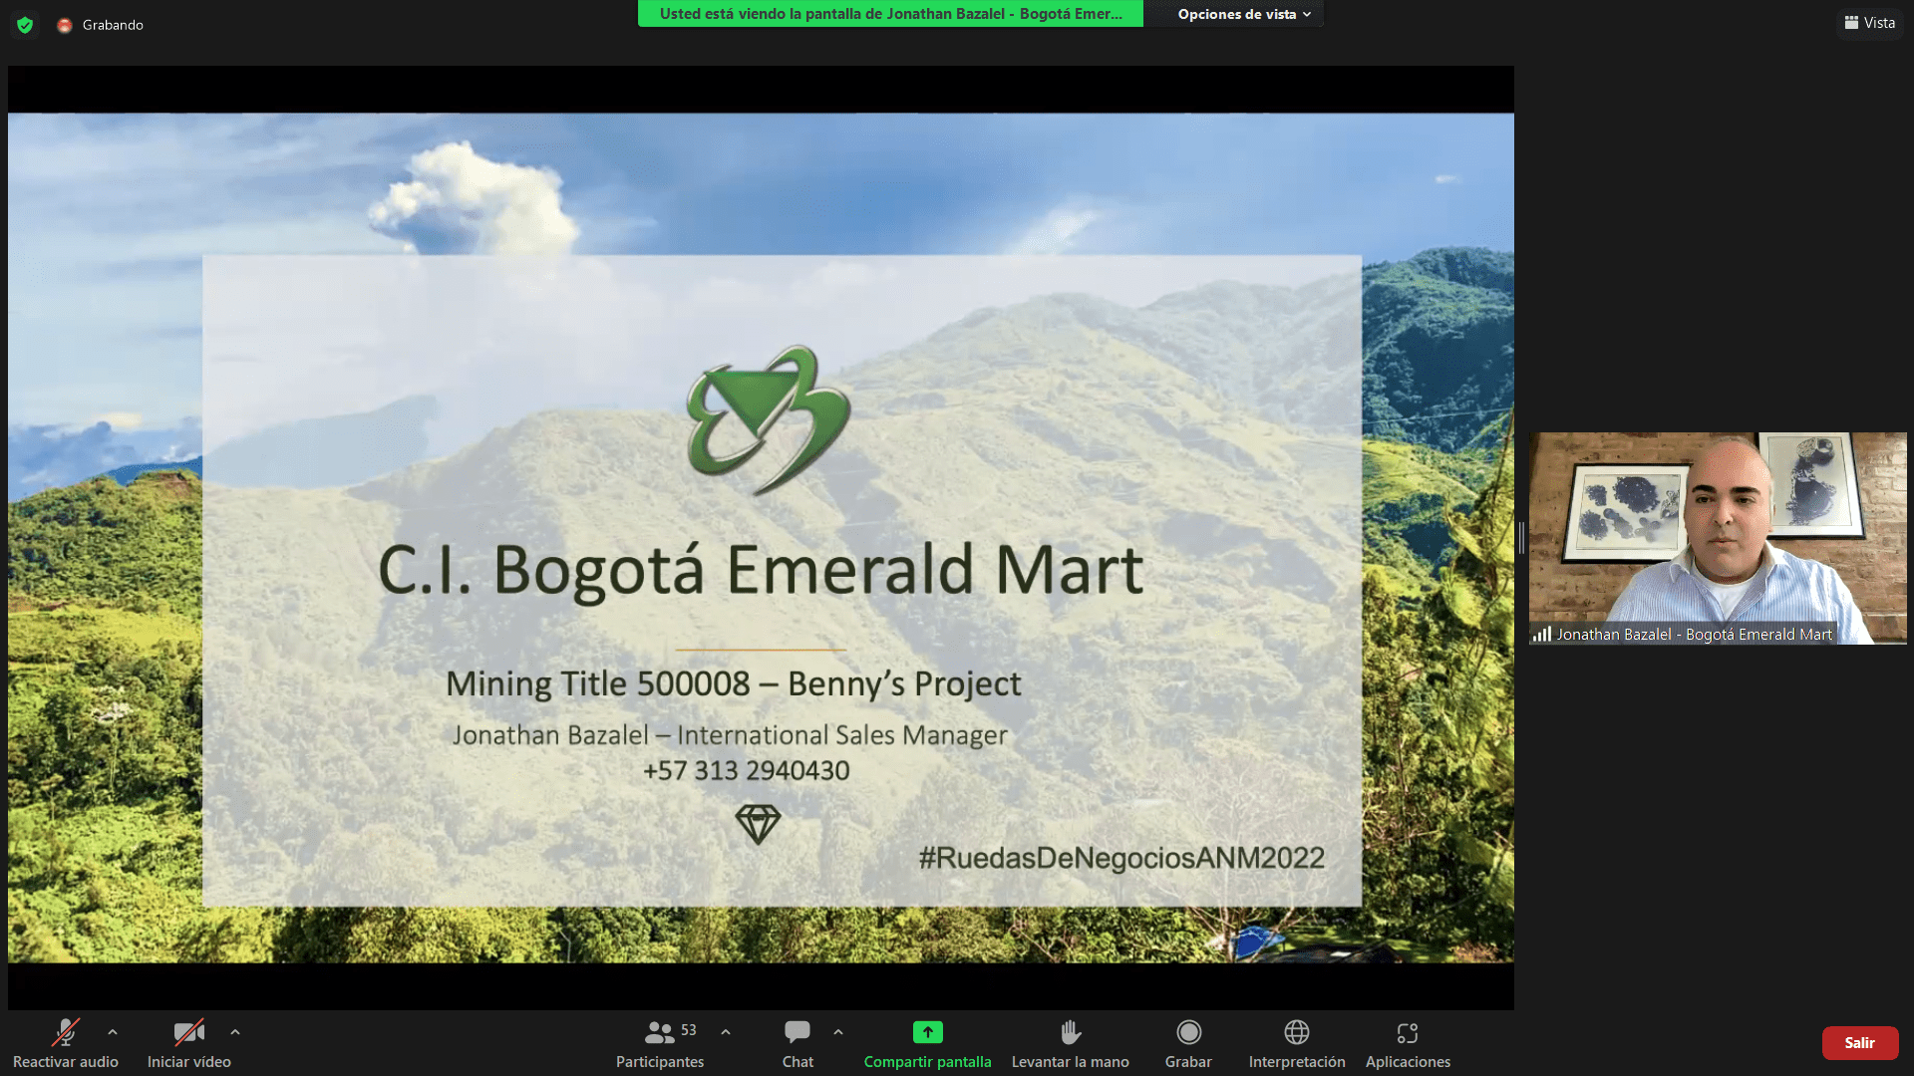The width and height of the screenshot is (1914, 1076).
Task: Open the Vista layout button
Action: click(x=1870, y=23)
